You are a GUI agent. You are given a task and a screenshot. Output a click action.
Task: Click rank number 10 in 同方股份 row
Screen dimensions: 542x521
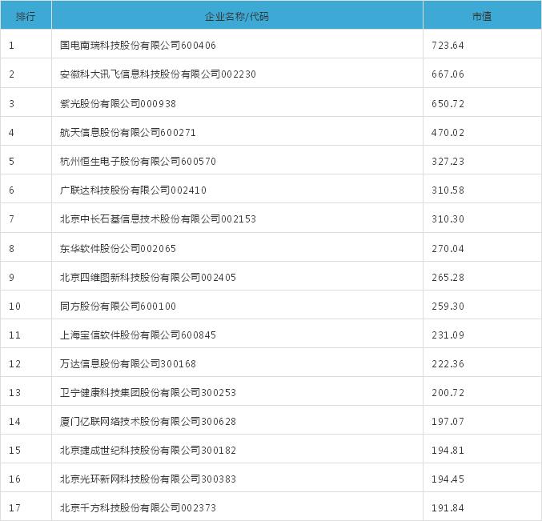(x=15, y=306)
